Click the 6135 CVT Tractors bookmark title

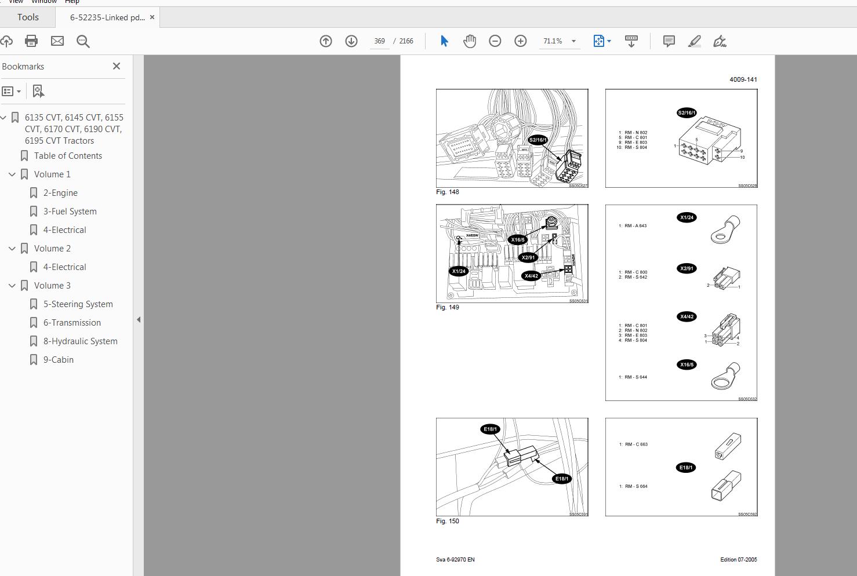pyautogui.click(x=74, y=129)
